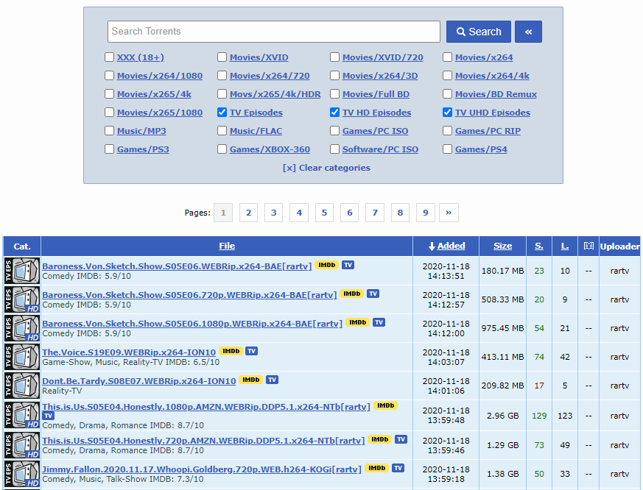
Task: Click IMDb badge for Jimmy.Fallon torrent
Action: click(x=377, y=468)
